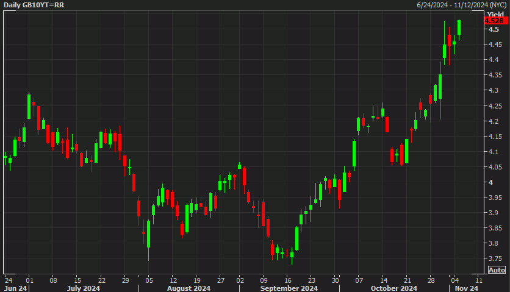Click the 27 date tick in August
Screen dimensions: 510x292
tap(221, 280)
